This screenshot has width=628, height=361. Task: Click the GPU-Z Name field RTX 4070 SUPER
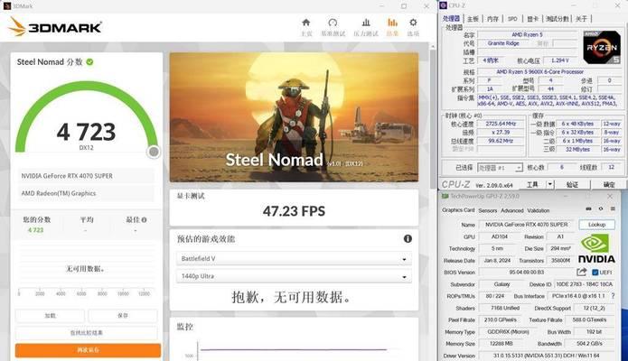pos(526,225)
